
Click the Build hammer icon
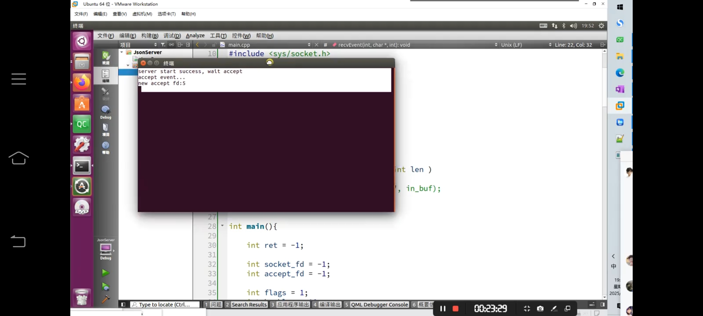tap(105, 299)
